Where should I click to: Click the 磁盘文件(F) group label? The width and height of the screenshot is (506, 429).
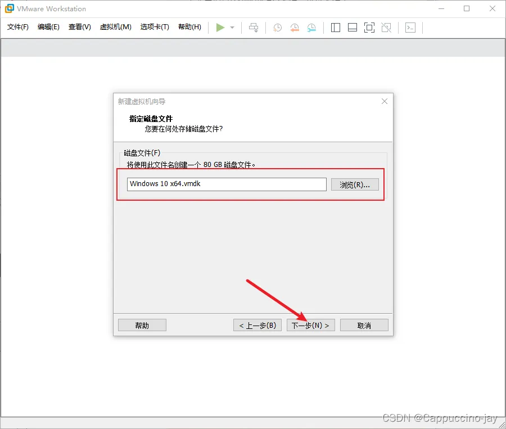[142, 153]
